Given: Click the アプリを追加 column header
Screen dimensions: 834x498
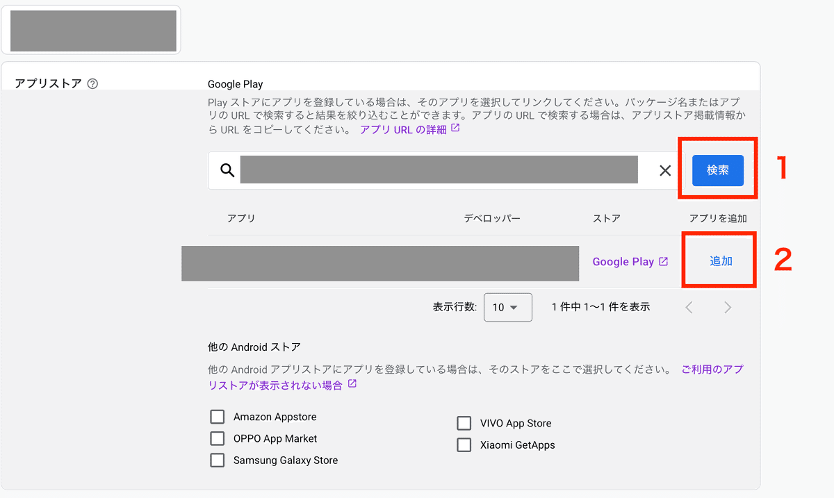Looking at the screenshot, I should pyautogui.click(x=718, y=218).
